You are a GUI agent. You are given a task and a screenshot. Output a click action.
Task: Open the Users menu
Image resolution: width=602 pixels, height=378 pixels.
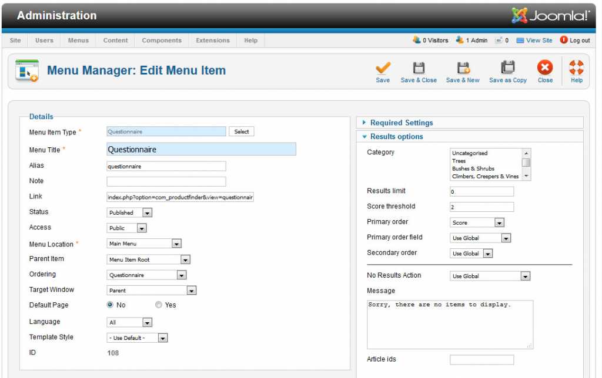pos(44,41)
